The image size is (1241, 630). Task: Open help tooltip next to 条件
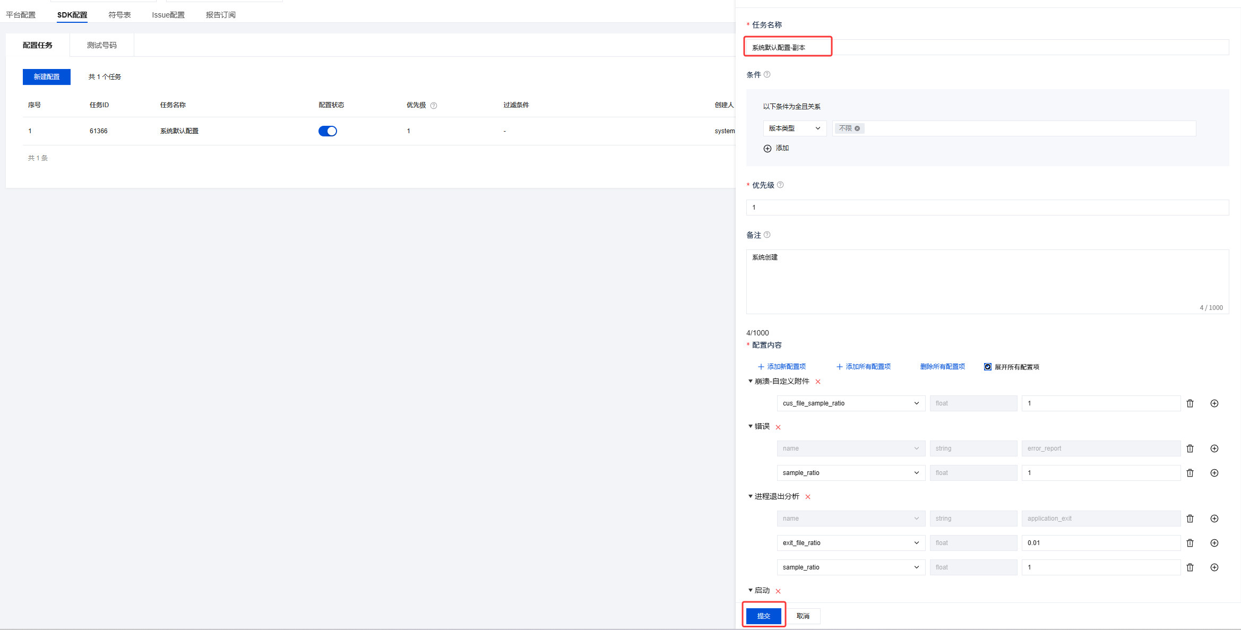point(767,74)
